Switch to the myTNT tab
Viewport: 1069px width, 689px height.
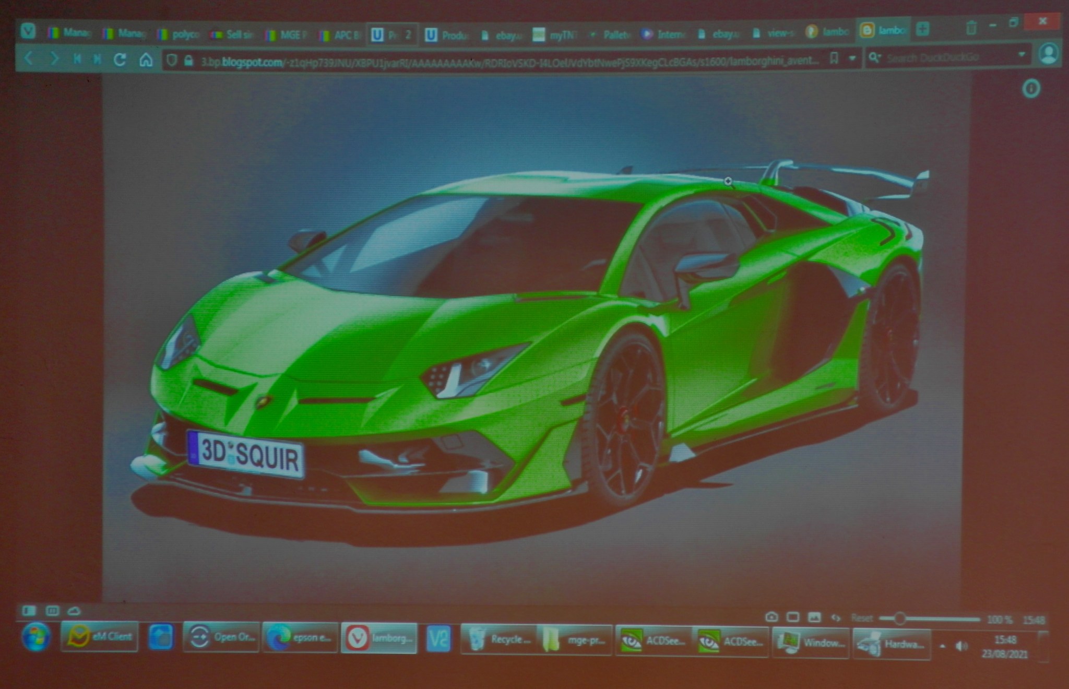(x=555, y=35)
